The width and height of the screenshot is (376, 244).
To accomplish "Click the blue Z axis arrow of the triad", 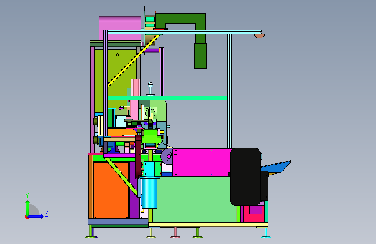I will [x=36, y=216].
